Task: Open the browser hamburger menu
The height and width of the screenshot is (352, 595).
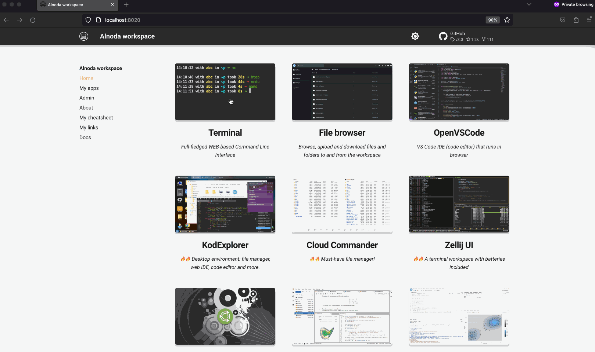Action: point(589,20)
